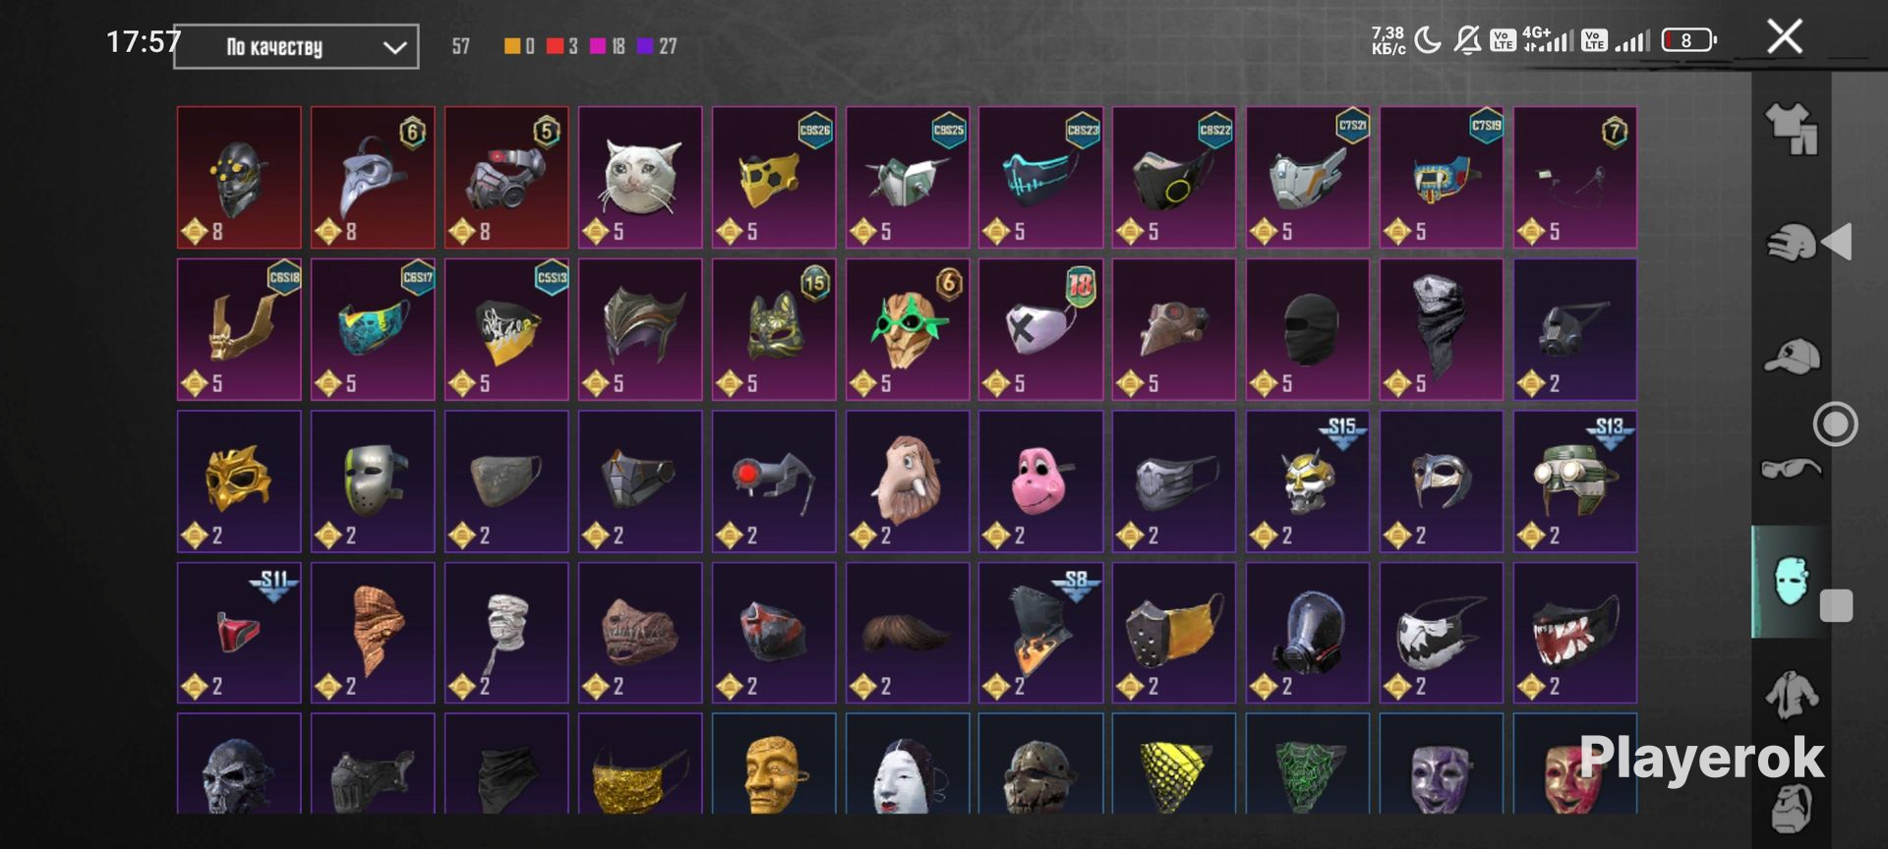Filter by red quality counter showing 3

[561, 46]
